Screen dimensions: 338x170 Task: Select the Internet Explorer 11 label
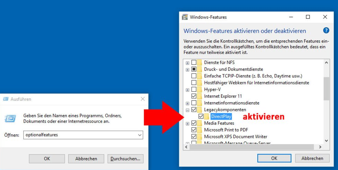point(223,96)
